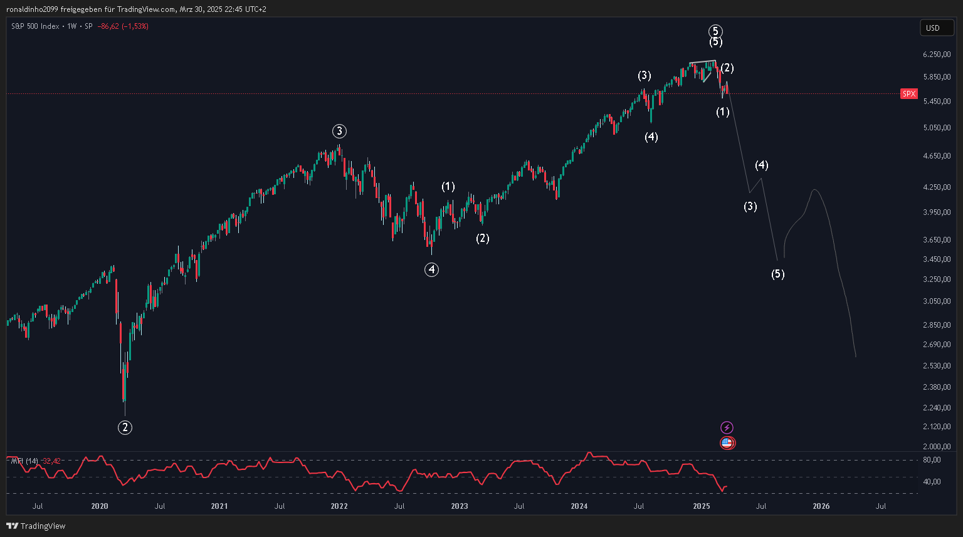Click the 2.120,00 price axis label

pyautogui.click(x=937, y=427)
